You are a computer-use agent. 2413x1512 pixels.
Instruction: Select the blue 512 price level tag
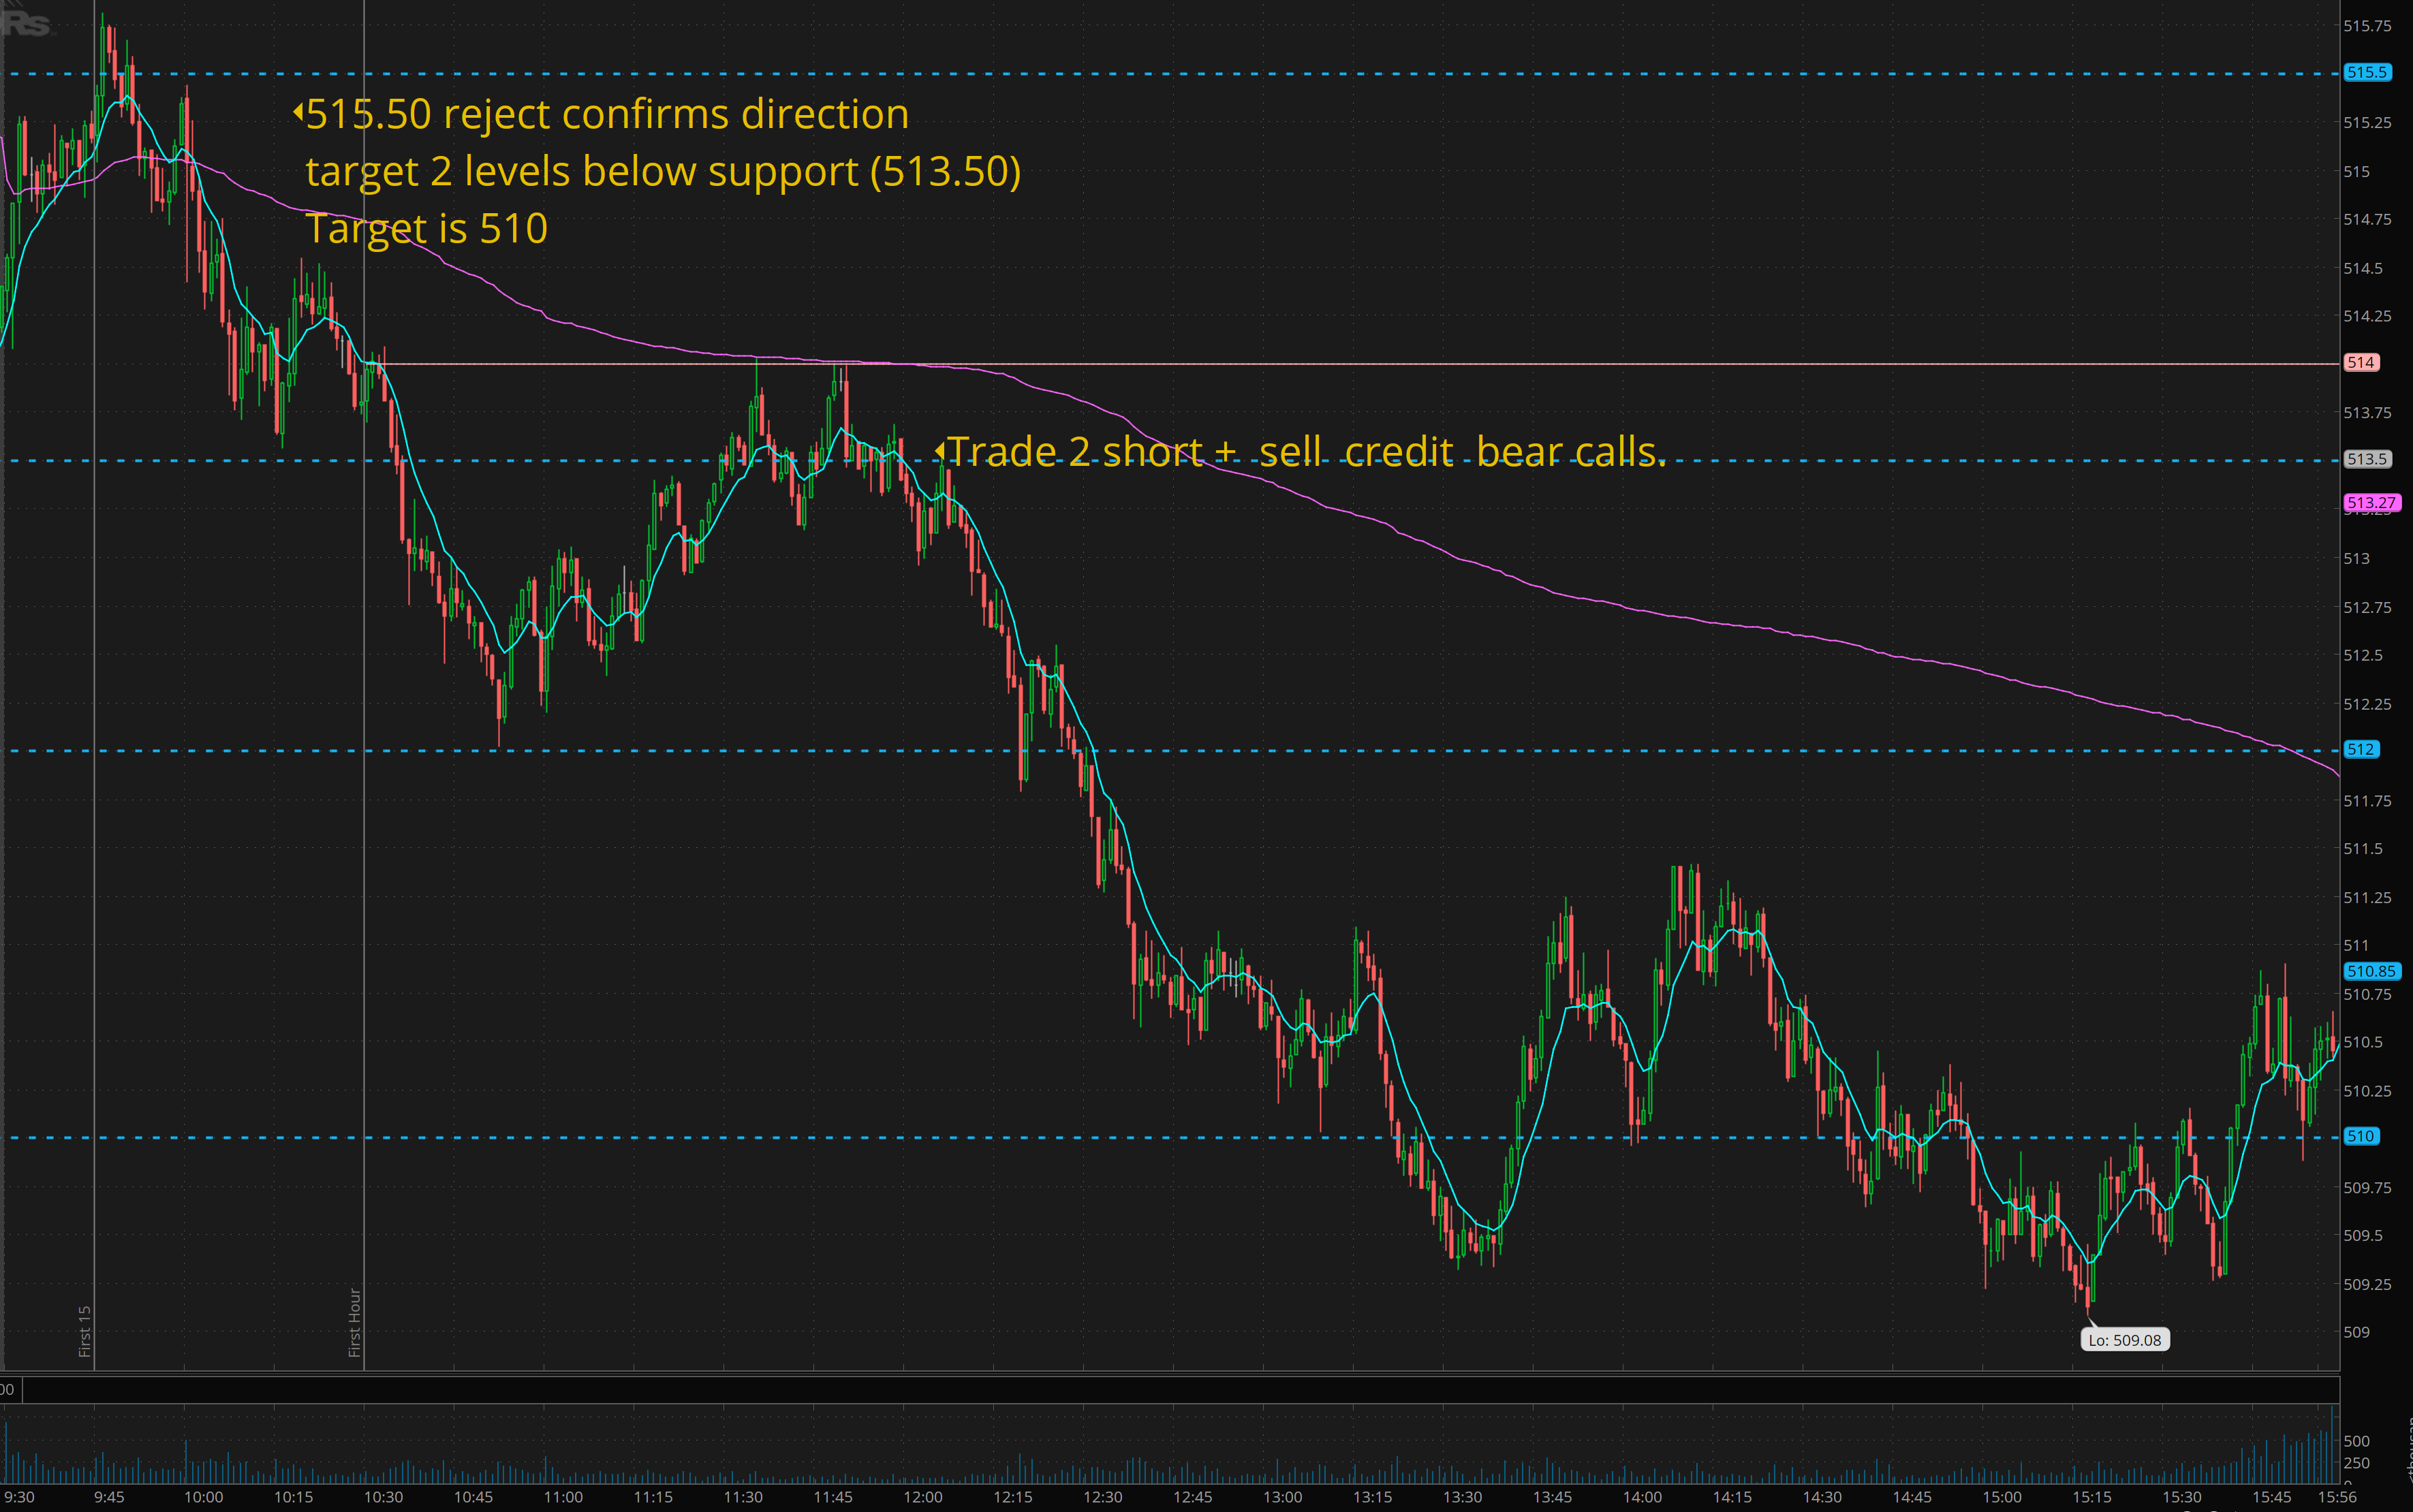(x=2361, y=749)
